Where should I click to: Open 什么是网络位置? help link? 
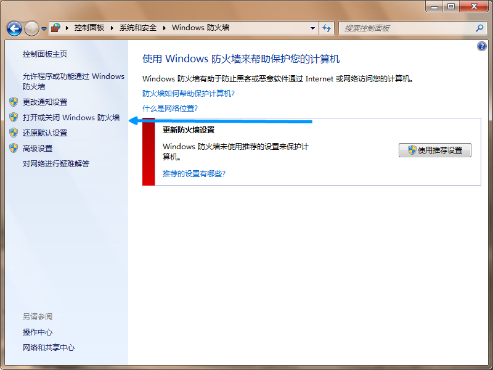[170, 109]
